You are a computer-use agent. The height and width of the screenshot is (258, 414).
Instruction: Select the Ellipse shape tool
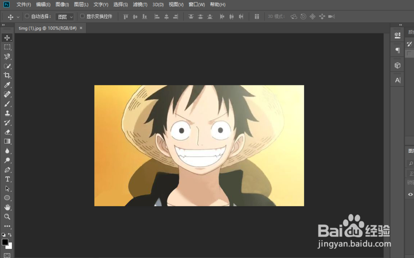(7, 198)
